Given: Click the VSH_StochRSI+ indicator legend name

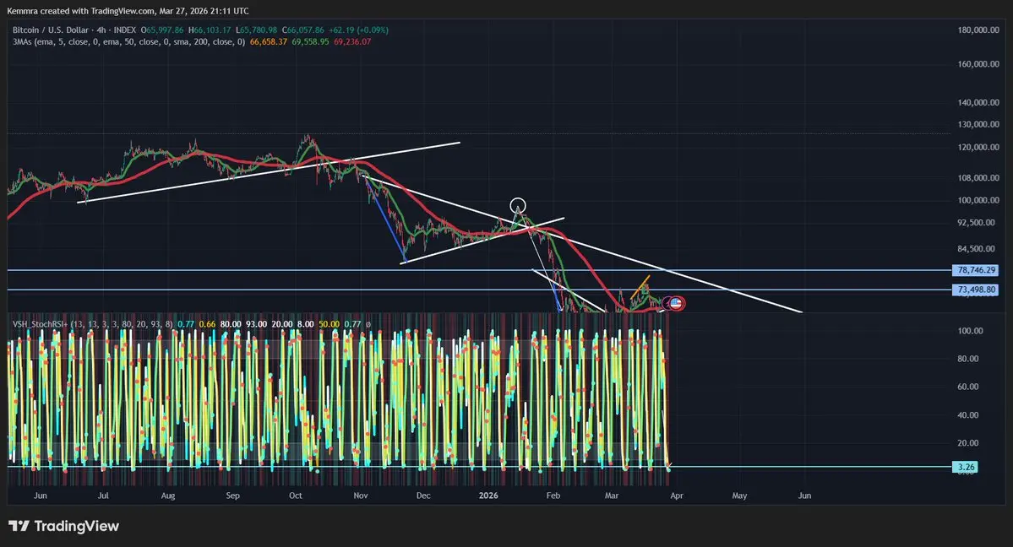Looking at the screenshot, I should point(40,323).
